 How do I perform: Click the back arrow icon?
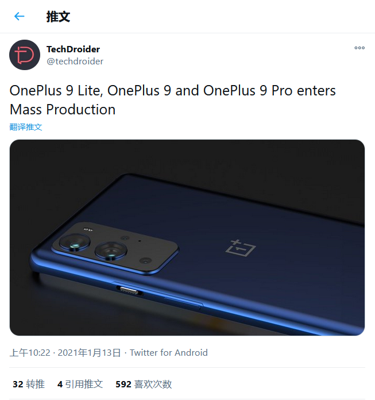pos(20,17)
